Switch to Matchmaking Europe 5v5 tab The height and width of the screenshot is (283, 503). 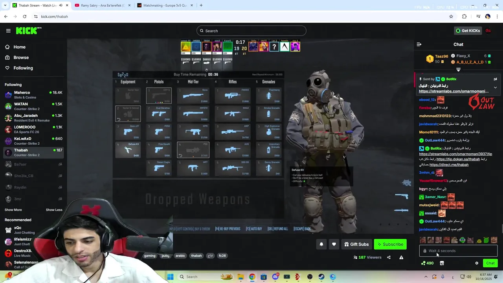click(165, 6)
